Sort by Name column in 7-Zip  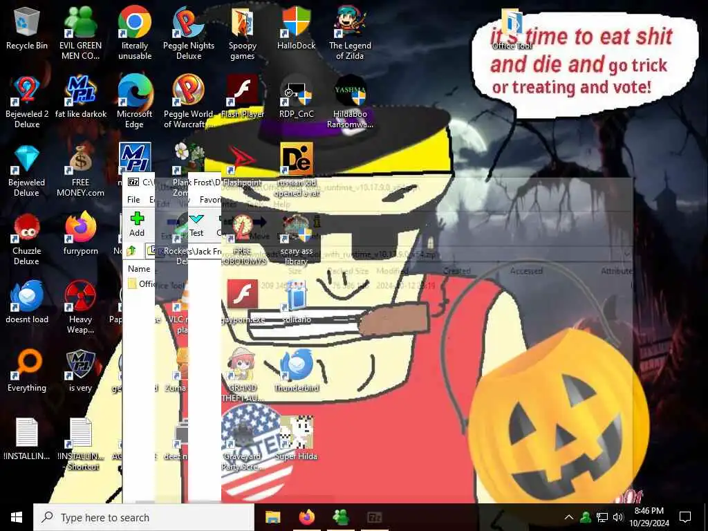click(138, 269)
